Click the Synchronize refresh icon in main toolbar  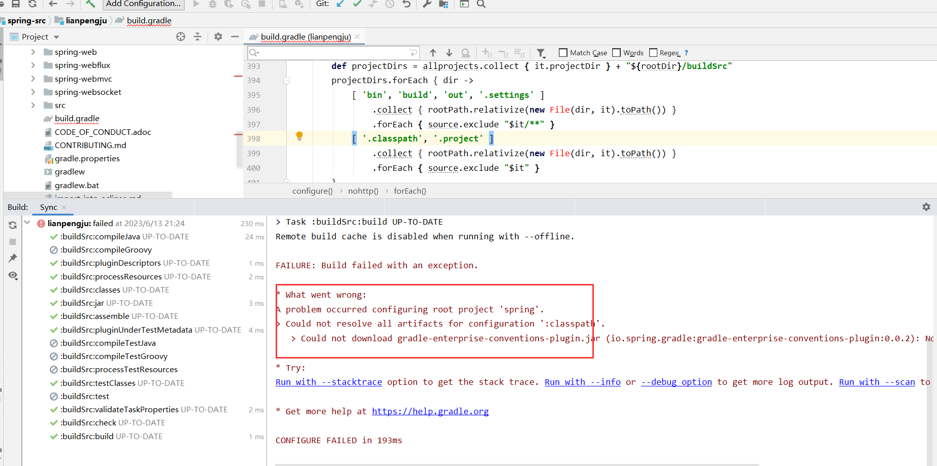point(32,4)
